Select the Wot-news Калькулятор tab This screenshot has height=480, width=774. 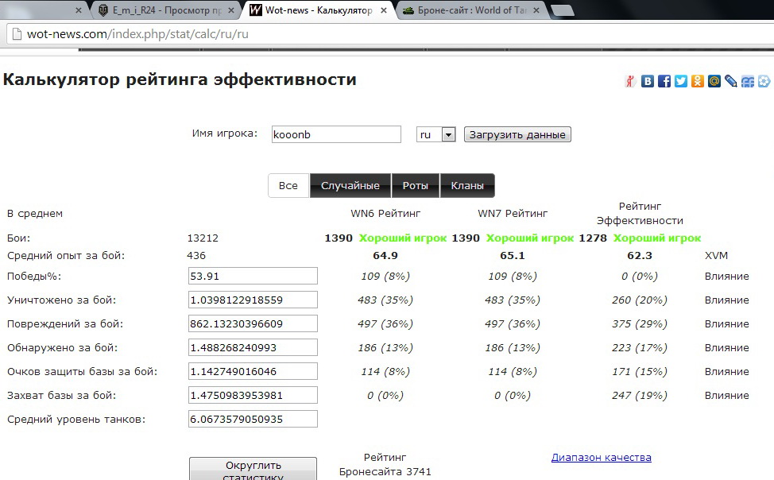pos(319,10)
